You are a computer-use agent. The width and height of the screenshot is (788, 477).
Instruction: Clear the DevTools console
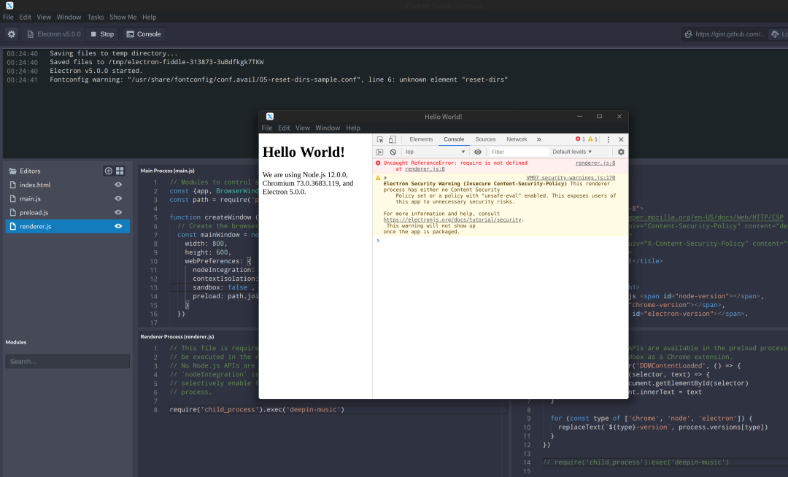click(393, 152)
